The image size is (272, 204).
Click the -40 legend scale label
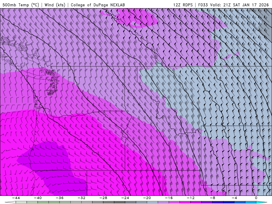click(38, 198)
